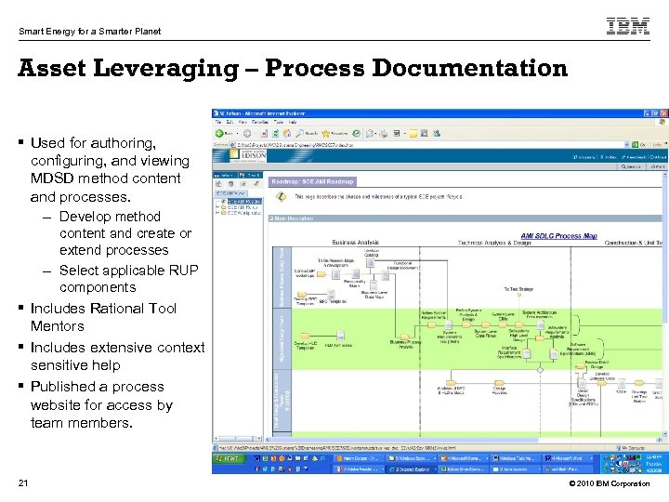Click the Business Analysis phase label
The width and height of the screenshot is (669, 502).
(355, 242)
